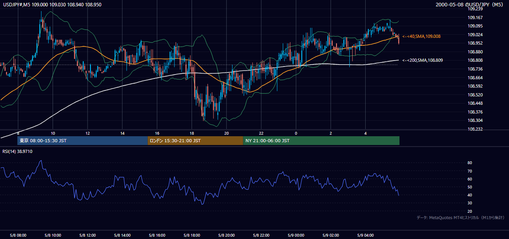Viewport: 509px width, 239px height.
Task: Click the 5/8 12:00 date axis label
Action: [88, 235]
